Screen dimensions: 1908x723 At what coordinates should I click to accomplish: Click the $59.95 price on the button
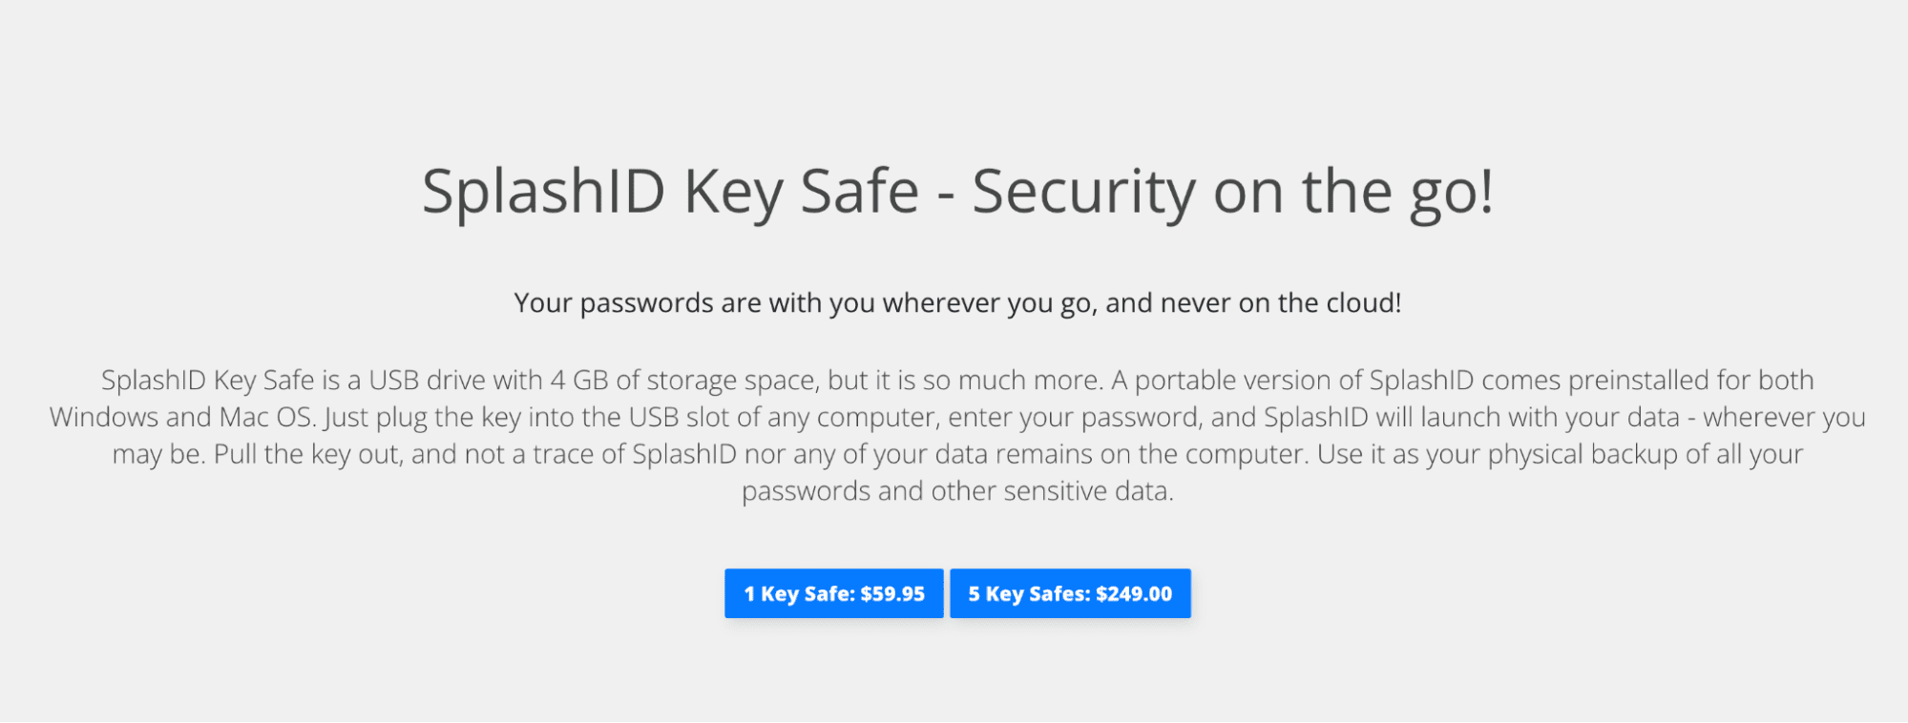coord(892,593)
